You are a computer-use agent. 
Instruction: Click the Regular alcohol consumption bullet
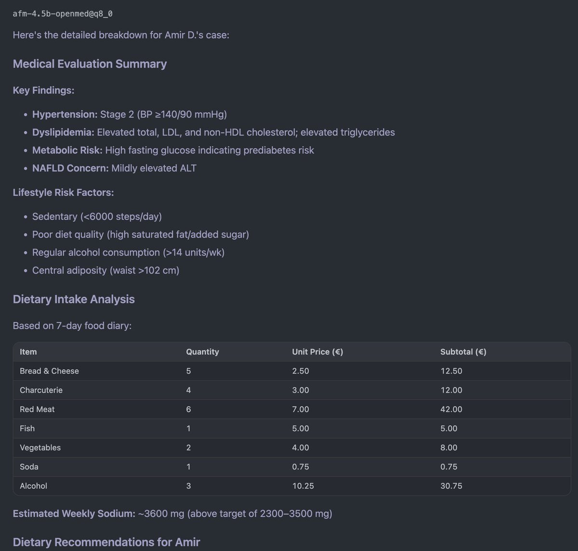tap(128, 252)
